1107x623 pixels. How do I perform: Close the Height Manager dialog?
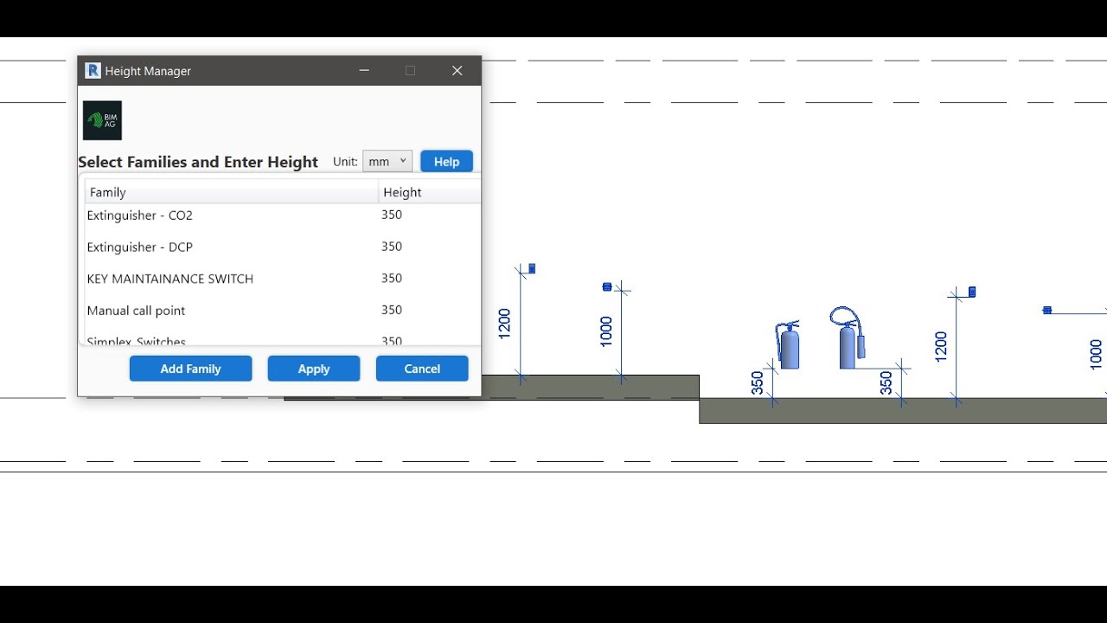tap(458, 71)
